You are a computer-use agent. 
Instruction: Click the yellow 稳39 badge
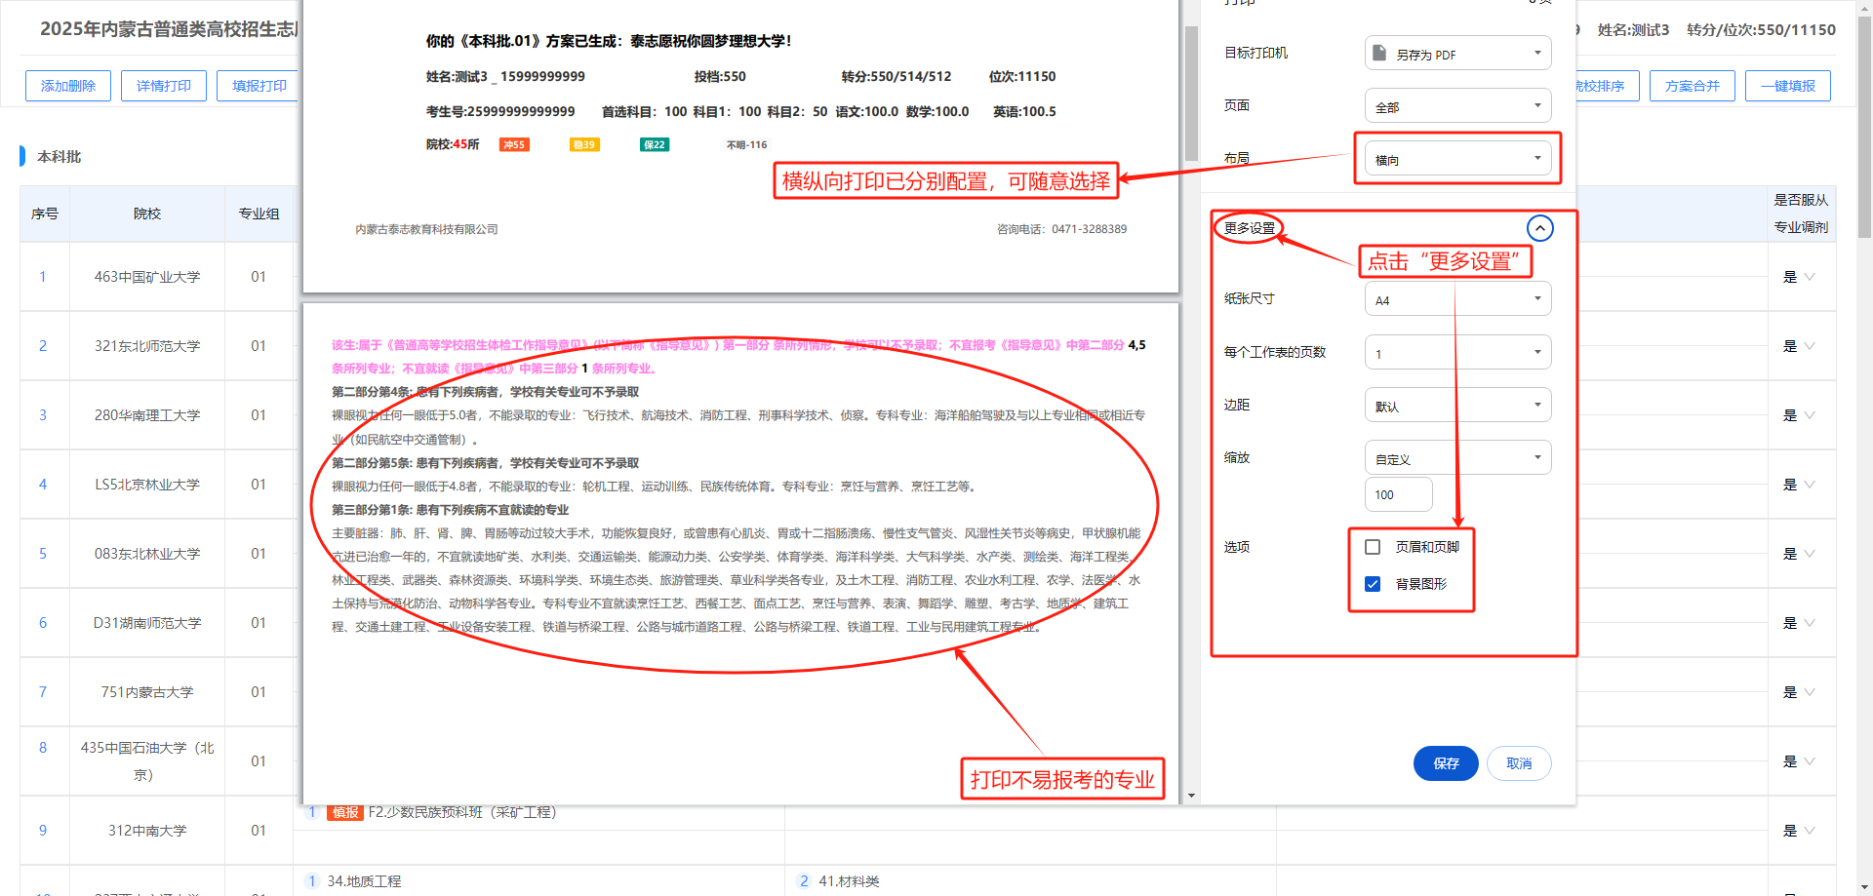point(583,144)
